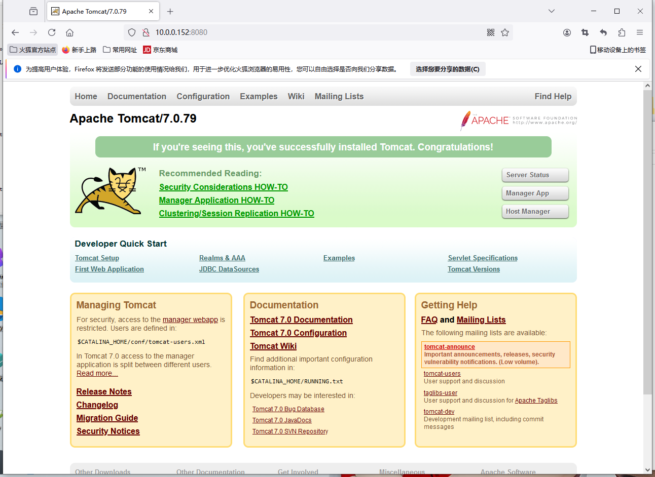The height and width of the screenshot is (477, 655).
Task: Go back with the back arrow
Action: click(15, 32)
